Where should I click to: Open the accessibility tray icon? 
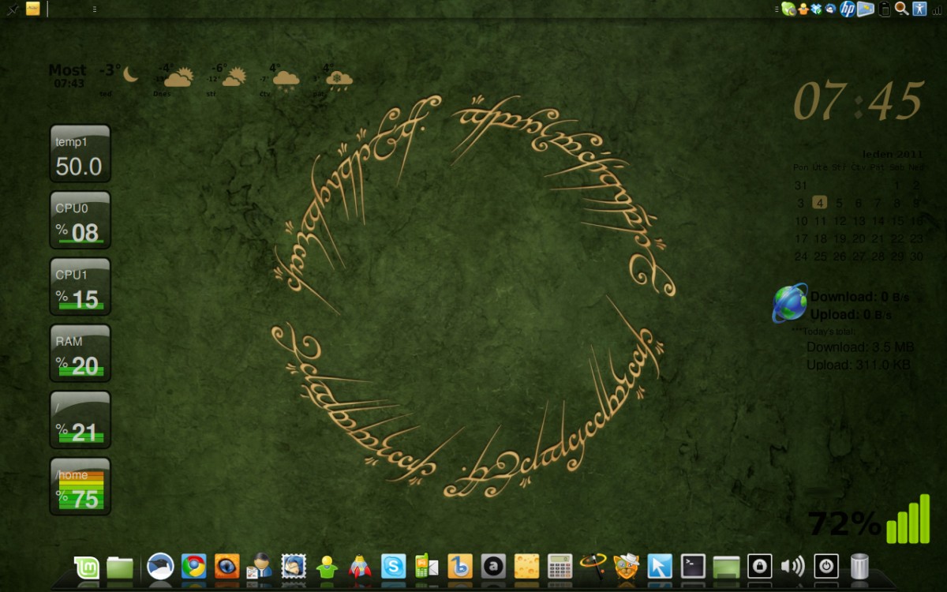click(920, 9)
